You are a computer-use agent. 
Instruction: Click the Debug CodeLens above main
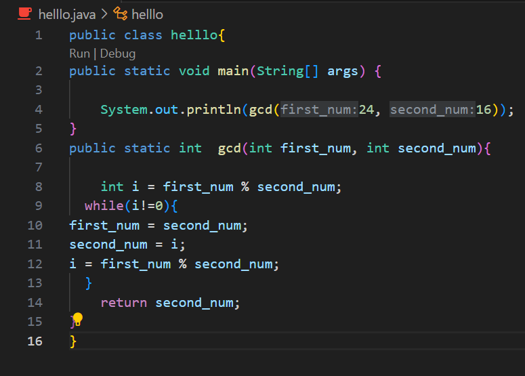click(118, 54)
